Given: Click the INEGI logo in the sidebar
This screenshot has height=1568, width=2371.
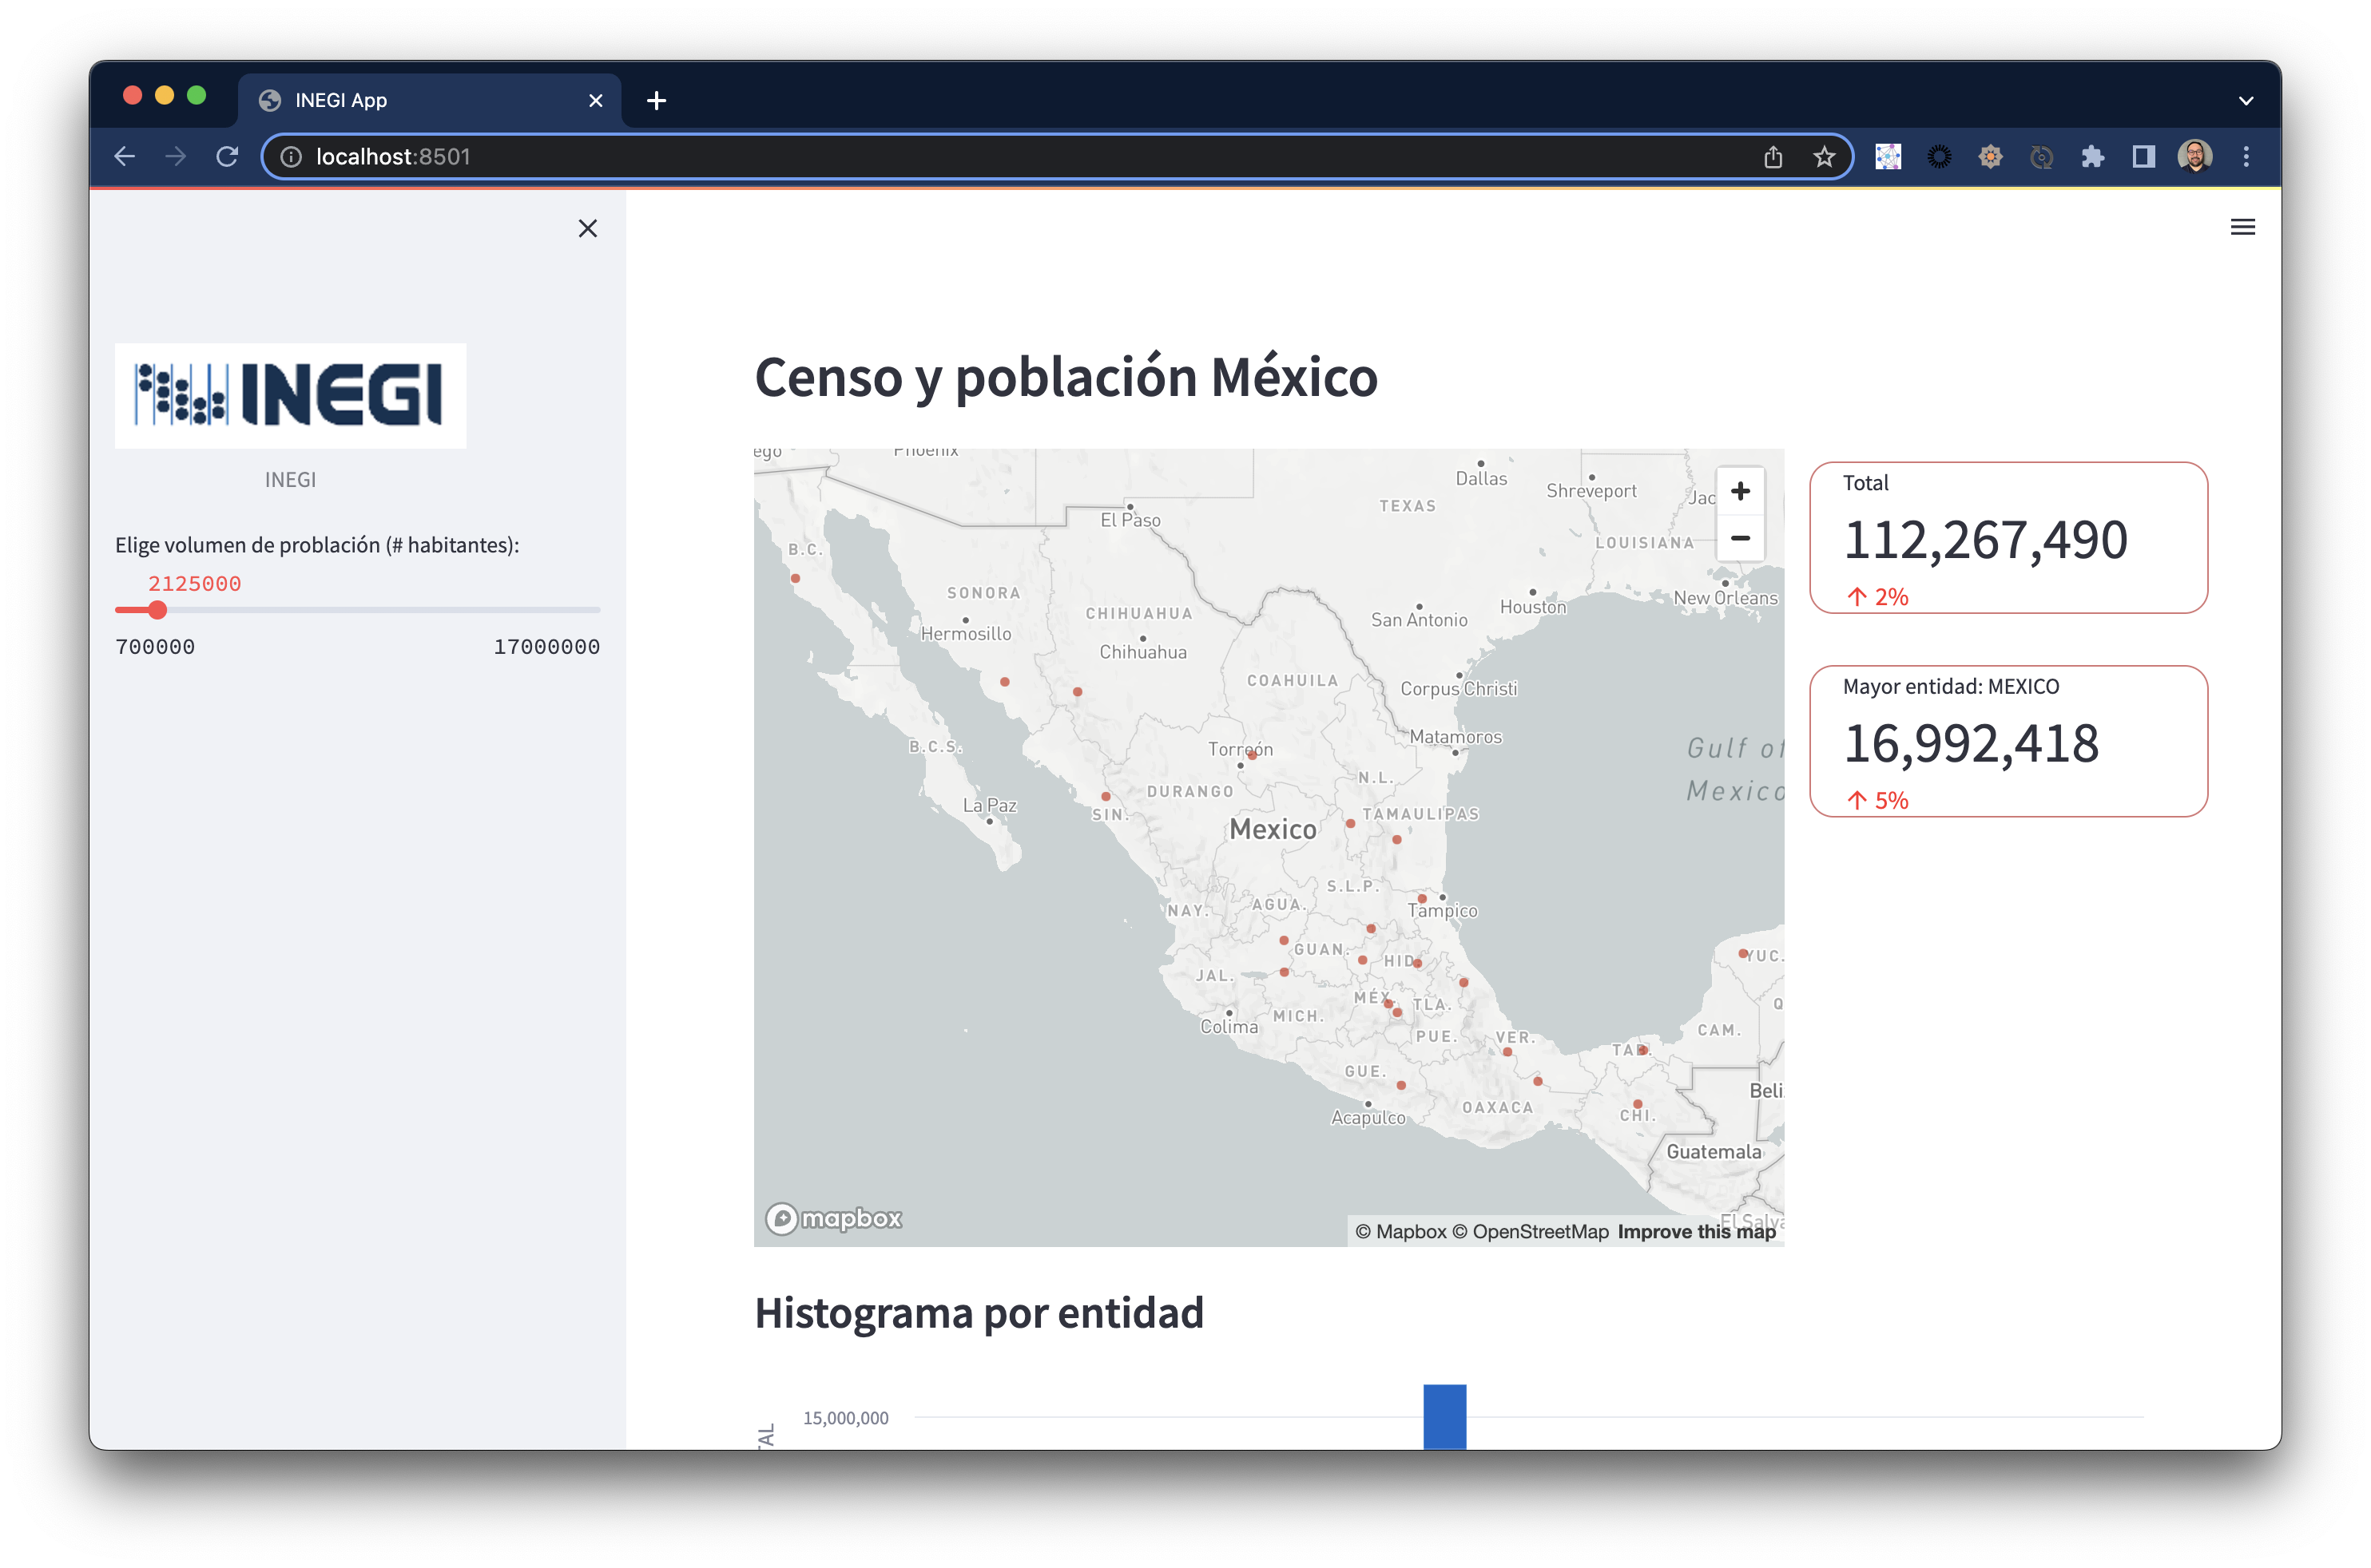Looking at the screenshot, I should pos(290,396).
